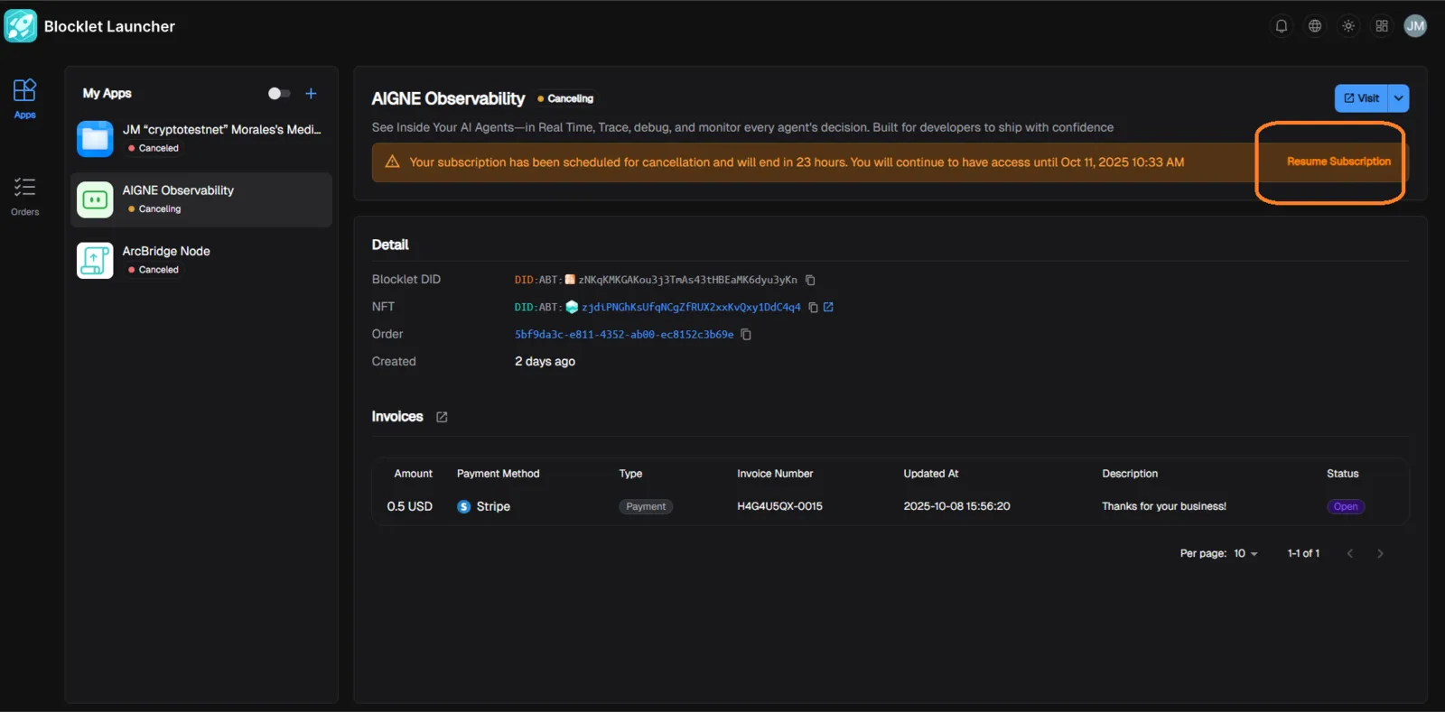The height and width of the screenshot is (721, 1445).
Task: Click the 2025-10-08 15:56:20 timestamp
Action: coord(956,506)
